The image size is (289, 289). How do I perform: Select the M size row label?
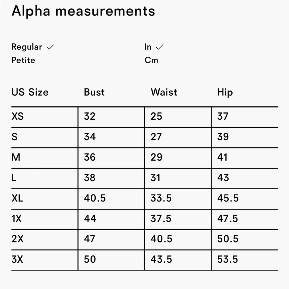[x=16, y=157]
